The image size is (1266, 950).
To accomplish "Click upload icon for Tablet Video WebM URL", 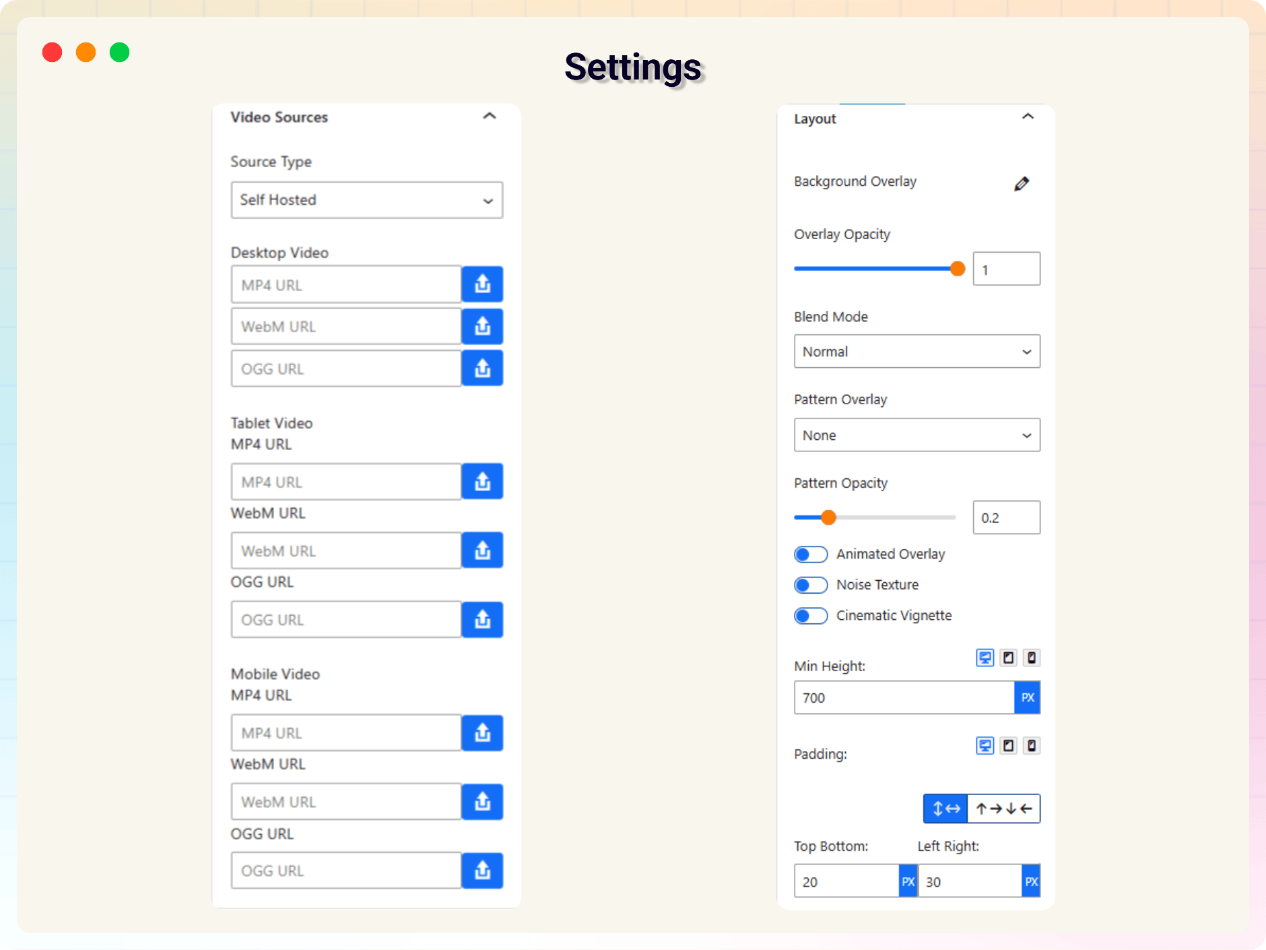I will click(x=482, y=550).
